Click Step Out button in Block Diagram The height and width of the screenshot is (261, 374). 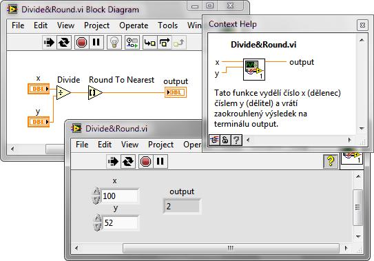coord(179,43)
